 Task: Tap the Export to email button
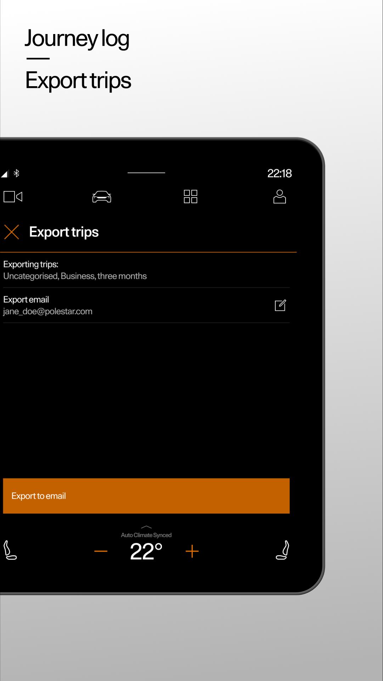[146, 496]
